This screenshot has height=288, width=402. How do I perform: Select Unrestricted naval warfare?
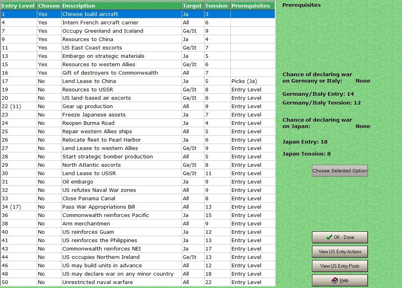[138, 282]
